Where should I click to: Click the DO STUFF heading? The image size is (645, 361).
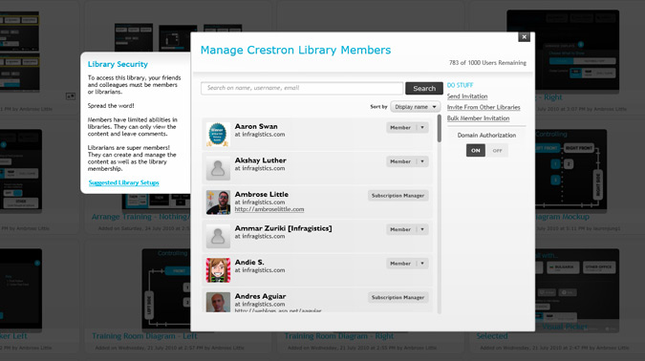460,85
